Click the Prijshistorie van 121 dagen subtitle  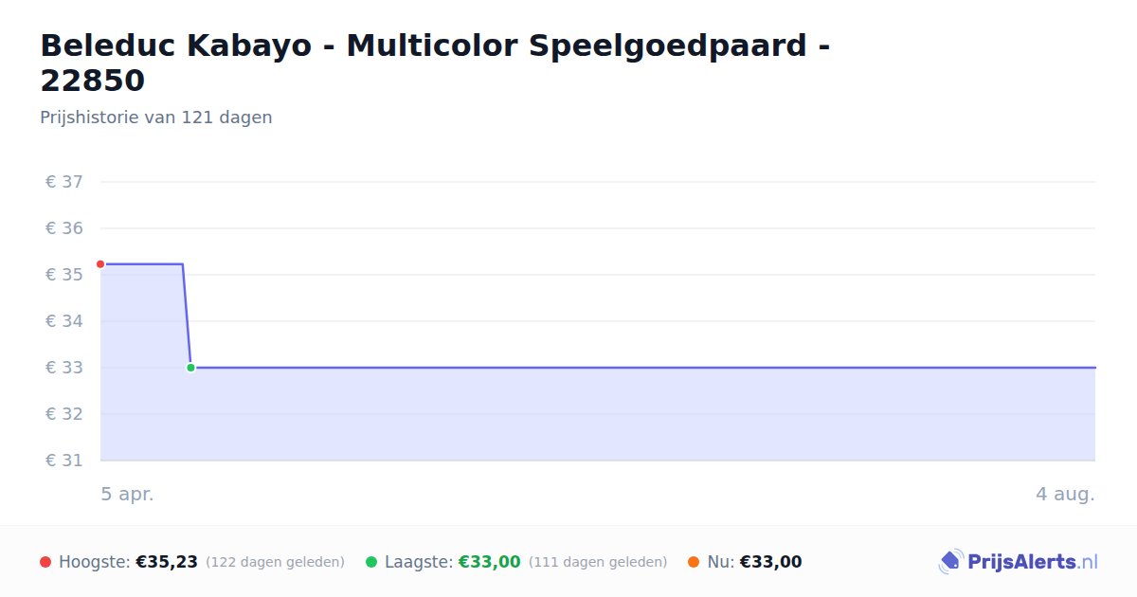pyautogui.click(x=156, y=118)
